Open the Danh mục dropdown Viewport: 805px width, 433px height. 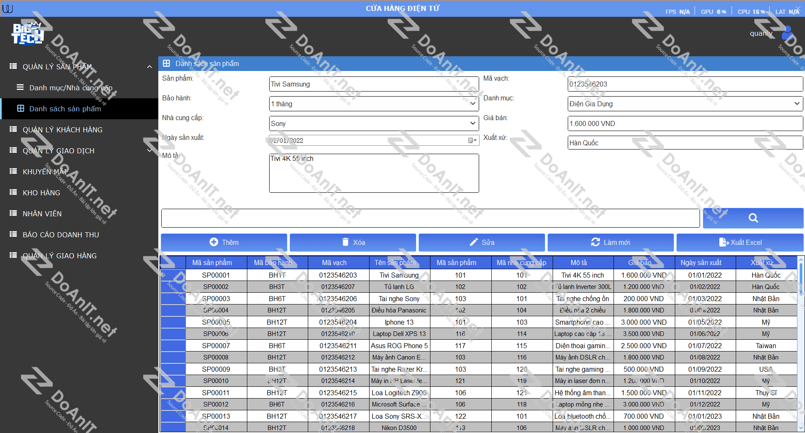coord(797,104)
